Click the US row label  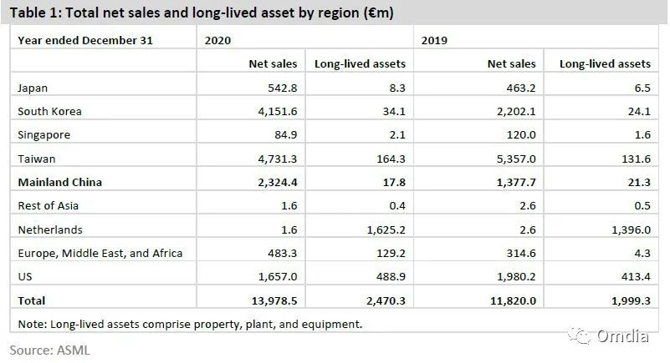tap(25, 276)
